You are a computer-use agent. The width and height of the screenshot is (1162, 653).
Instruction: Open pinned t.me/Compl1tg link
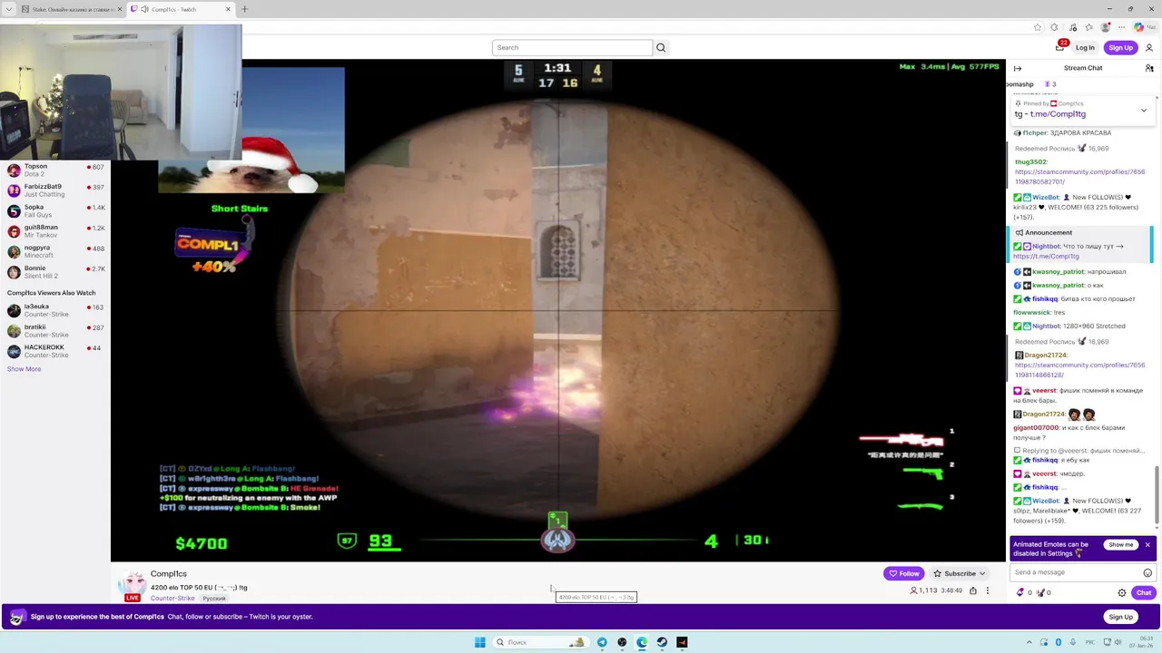point(1058,114)
